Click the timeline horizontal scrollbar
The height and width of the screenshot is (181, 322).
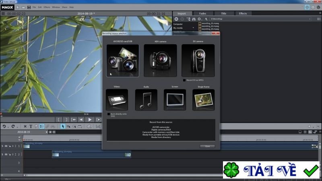point(121,175)
